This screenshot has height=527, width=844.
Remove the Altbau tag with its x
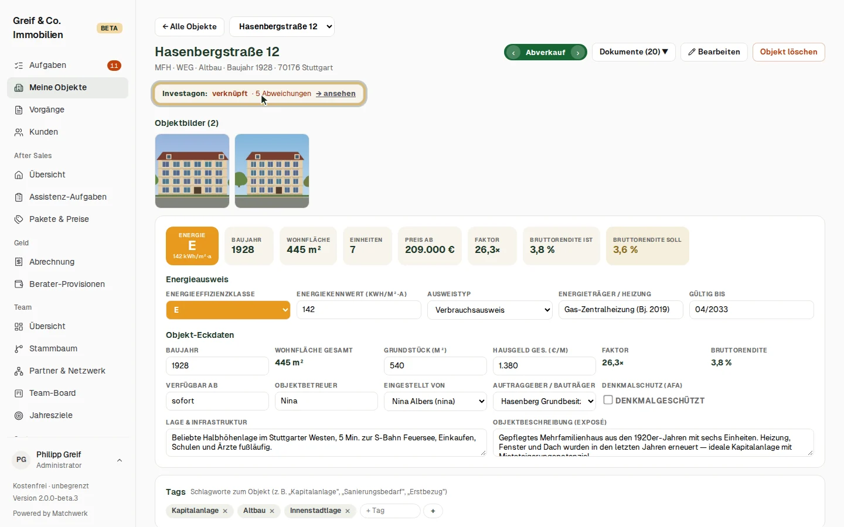272,511
